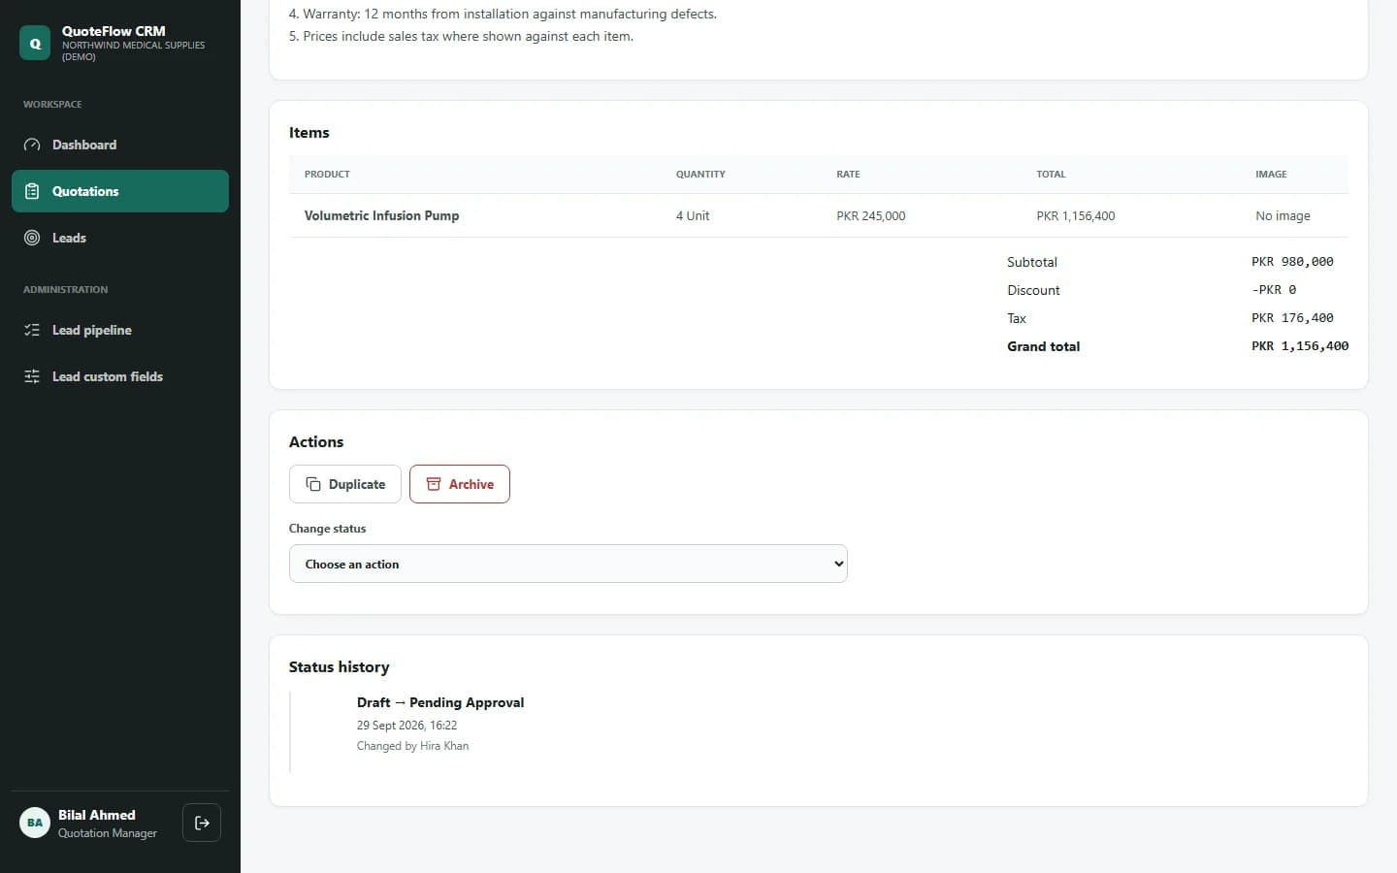Viewport: 1397px width, 873px height.
Task: Click the sales tax term line 5
Action: (x=461, y=36)
